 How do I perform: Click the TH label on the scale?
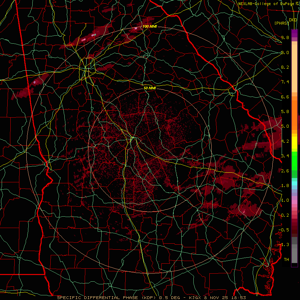tap(286, 260)
